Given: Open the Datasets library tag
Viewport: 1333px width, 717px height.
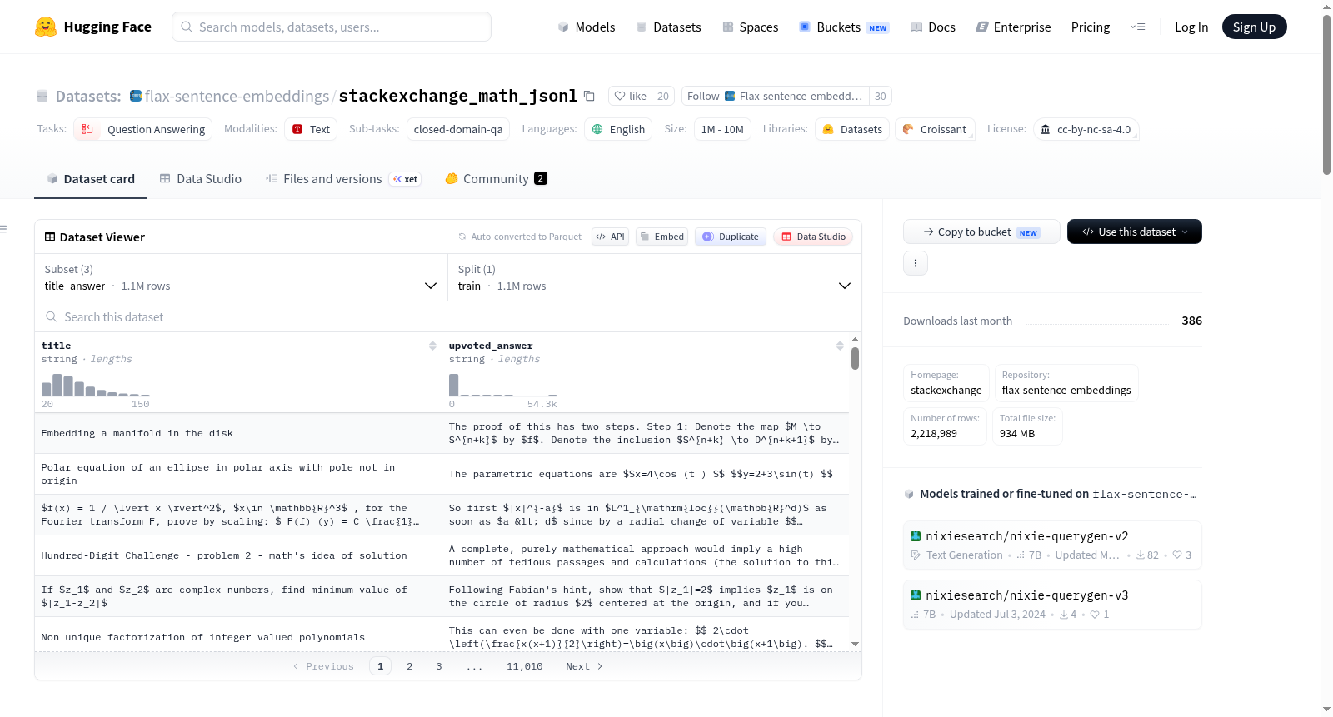Looking at the screenshot, I should (x=852, y=129).
